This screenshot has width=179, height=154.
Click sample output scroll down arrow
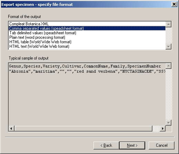point(168,123)
